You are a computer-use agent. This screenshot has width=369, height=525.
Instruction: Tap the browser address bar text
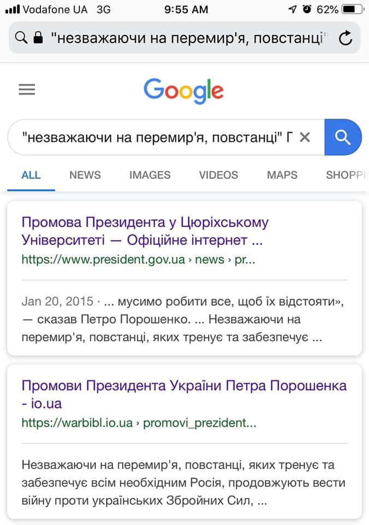tap(188, 38)
